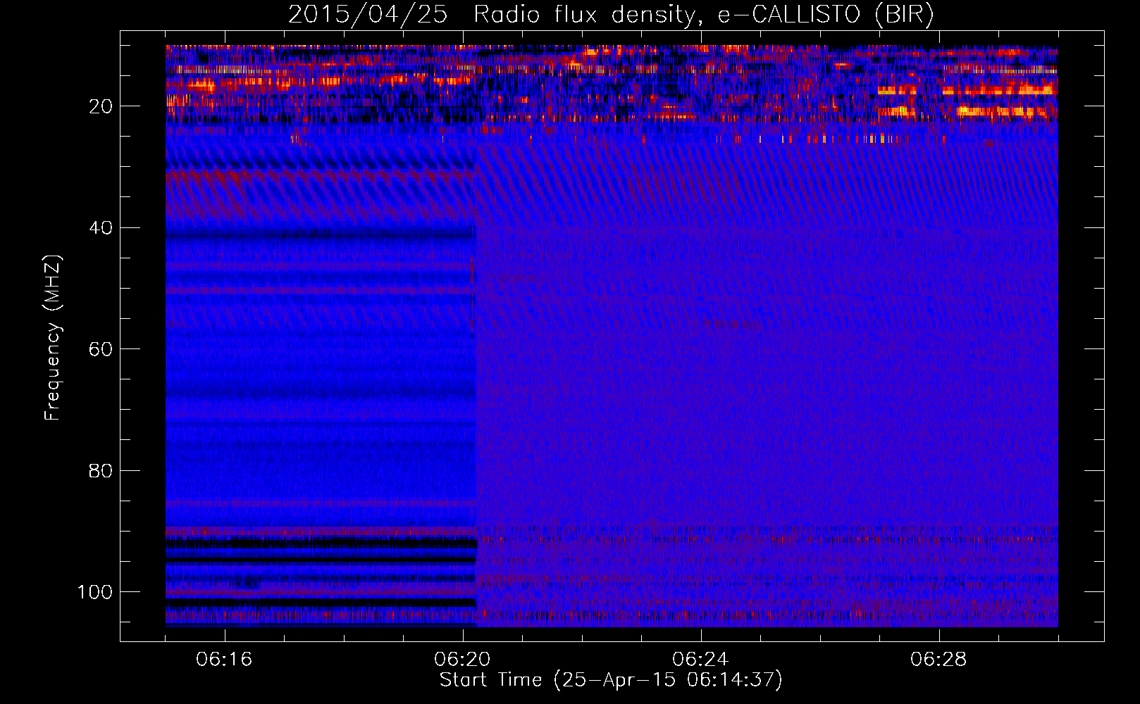Click the '100' frequency tick label
Image resolution: width=1140 pixels, height=704 pixels.
click(95, 592)
